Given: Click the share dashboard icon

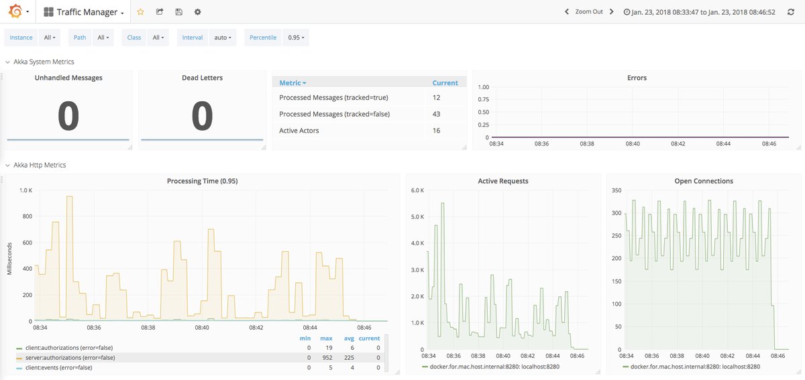Looking at the screenshot, I should [x=160, y=12].
